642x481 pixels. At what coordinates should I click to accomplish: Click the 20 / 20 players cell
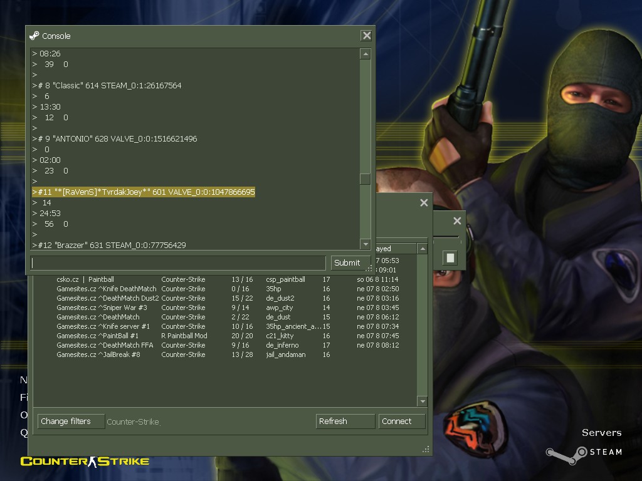coord(242,336)
